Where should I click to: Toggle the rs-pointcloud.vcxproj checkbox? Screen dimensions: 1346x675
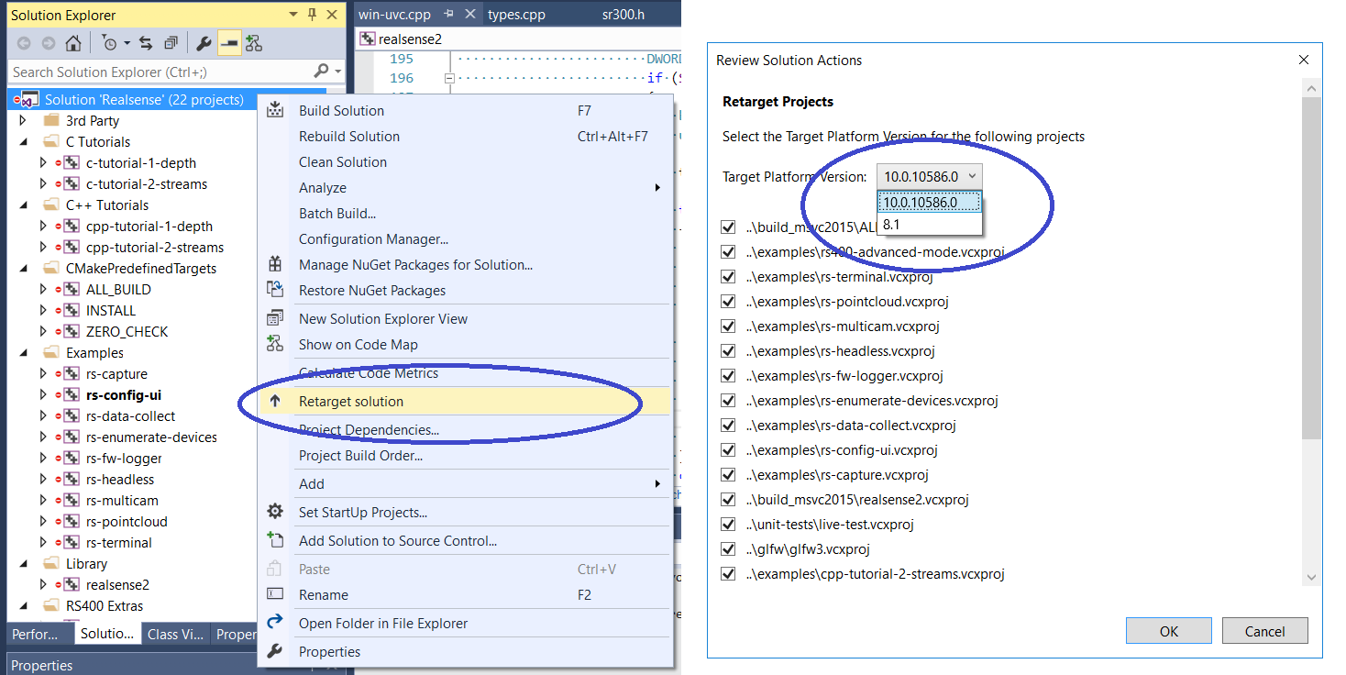point(729,302)
